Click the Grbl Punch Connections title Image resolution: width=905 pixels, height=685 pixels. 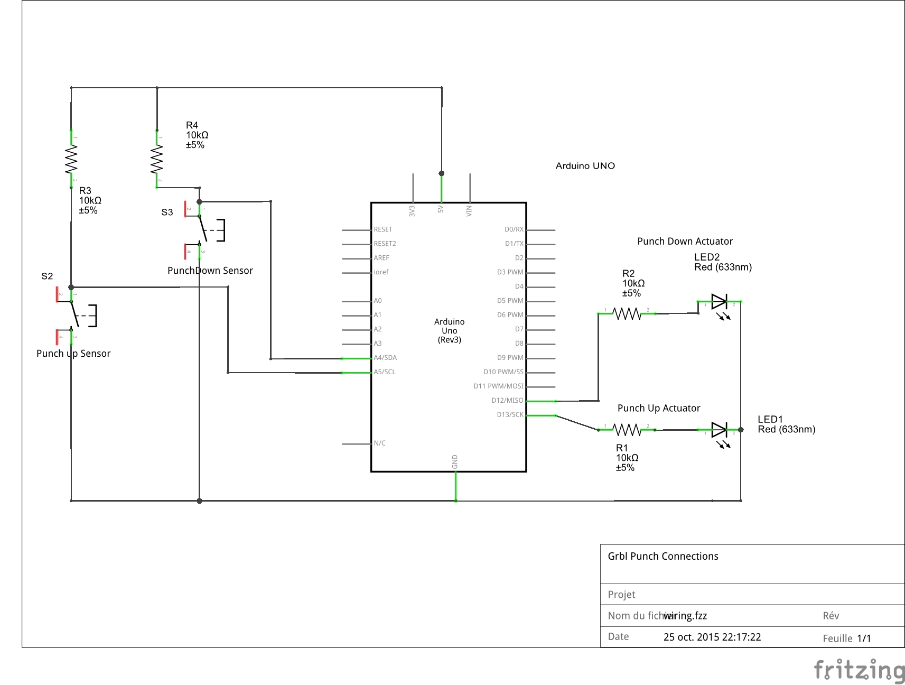coord(663,557)
